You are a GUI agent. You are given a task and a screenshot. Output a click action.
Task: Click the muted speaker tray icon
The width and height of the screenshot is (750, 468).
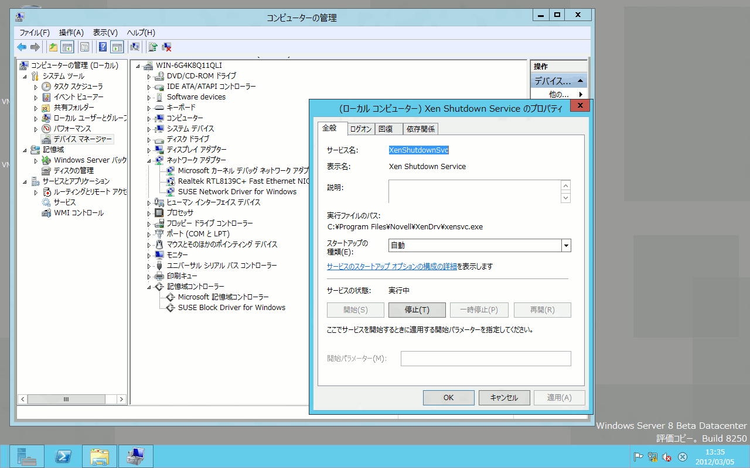pos(667,457)
